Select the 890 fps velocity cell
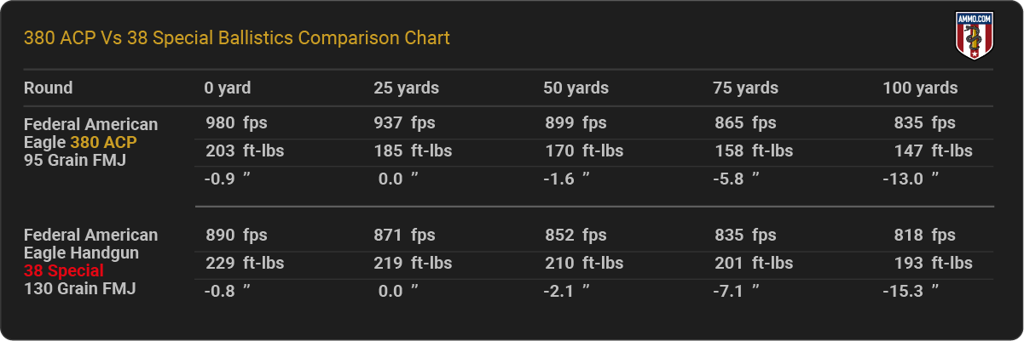The height and width of the screenshot is (341, 1024). tap(235, 236)
